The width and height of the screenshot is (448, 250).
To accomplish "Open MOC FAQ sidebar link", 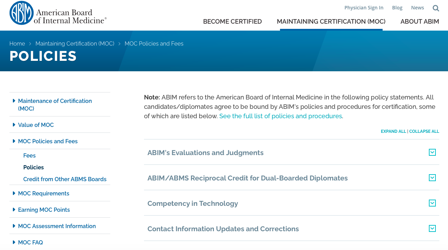I will pos(31,242).
